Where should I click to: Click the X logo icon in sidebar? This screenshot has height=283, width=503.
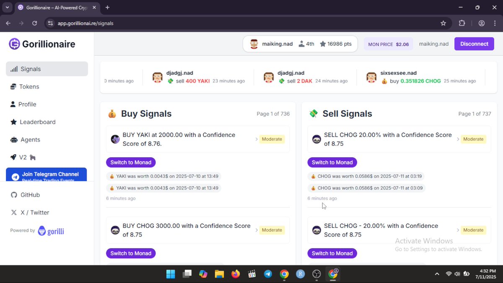tap(14, 213)
